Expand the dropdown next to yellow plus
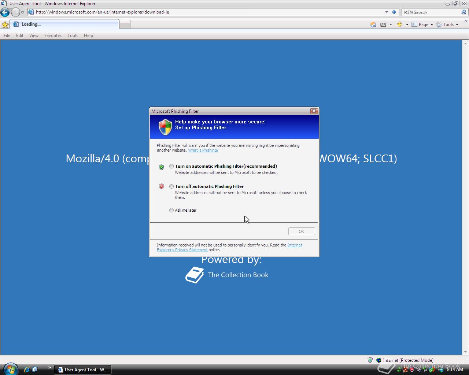Image resolution: width=469 pixels, height=375 pixels. coord(407,25)
